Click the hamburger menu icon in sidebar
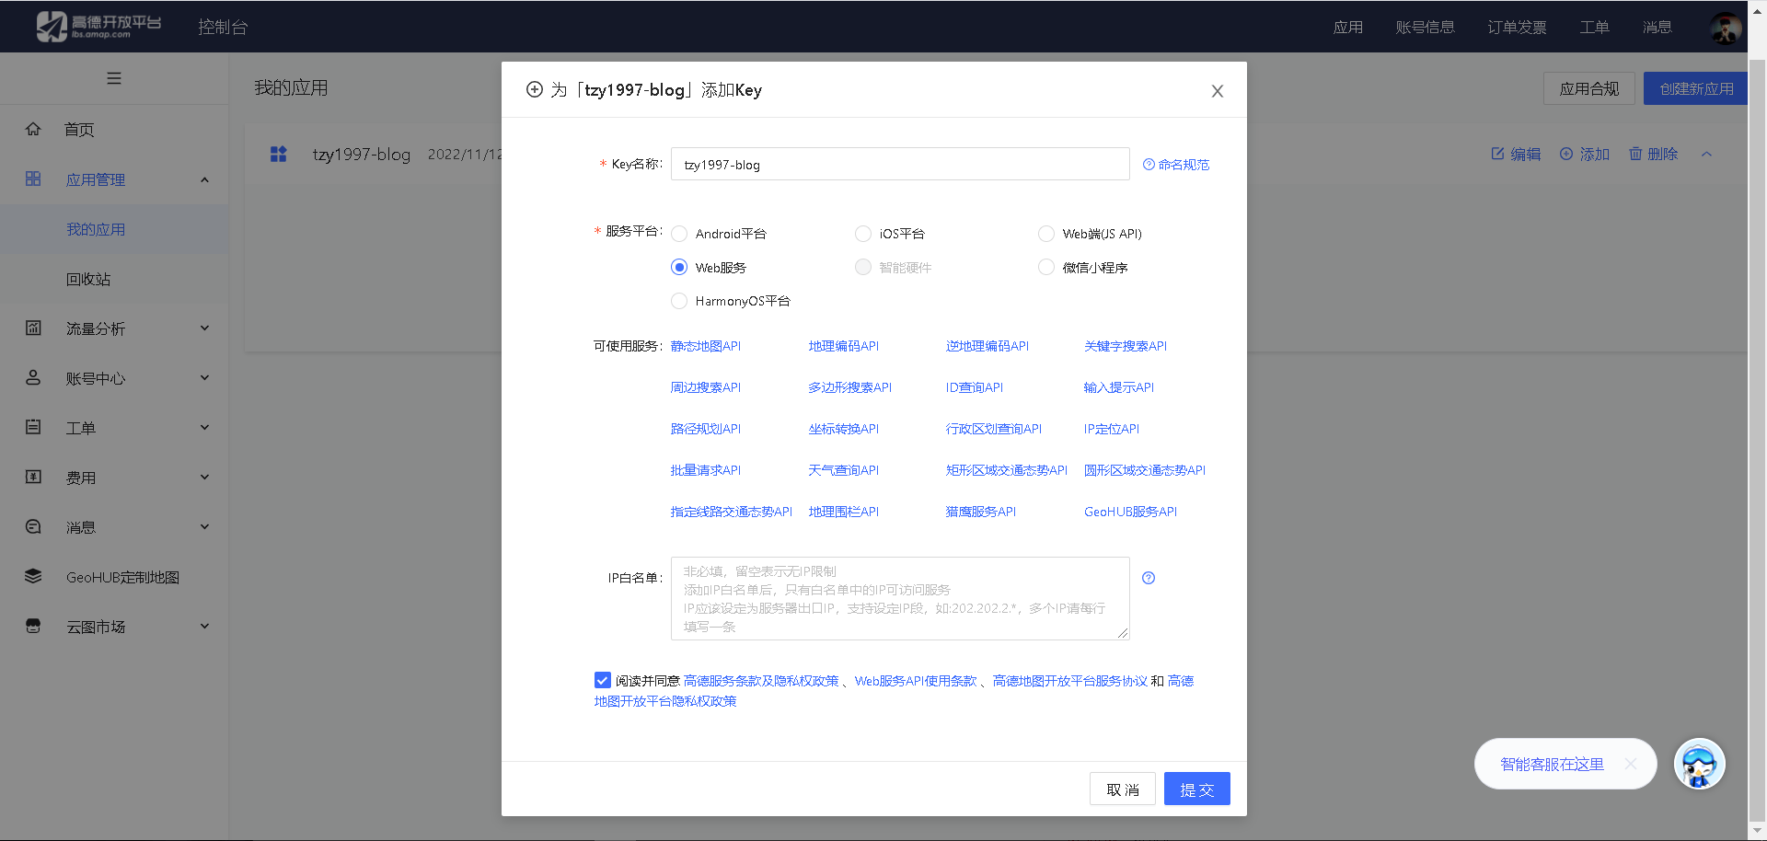The width and height of the screenshot is (1767, 841). click(x=114, y=78)
